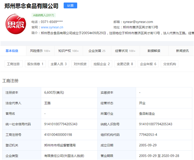
Task: Click the 纳税人识别号 label cell
Action: (x=117, y=124)
